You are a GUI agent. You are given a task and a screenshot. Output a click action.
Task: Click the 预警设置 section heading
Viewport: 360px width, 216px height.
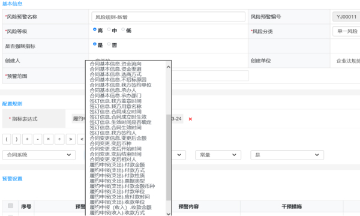click(x=13, y=179)
